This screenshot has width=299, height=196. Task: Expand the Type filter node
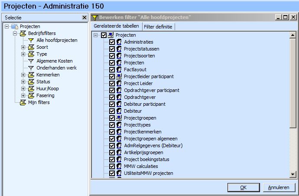tap(23, 54)
